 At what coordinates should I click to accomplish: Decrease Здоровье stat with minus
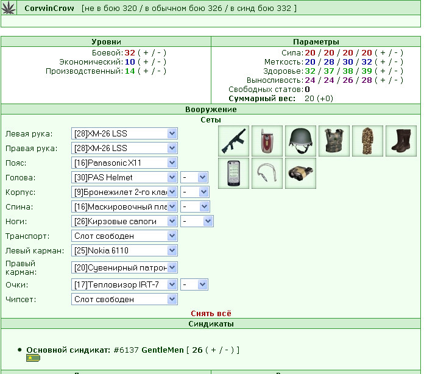[x=396, y=71]
